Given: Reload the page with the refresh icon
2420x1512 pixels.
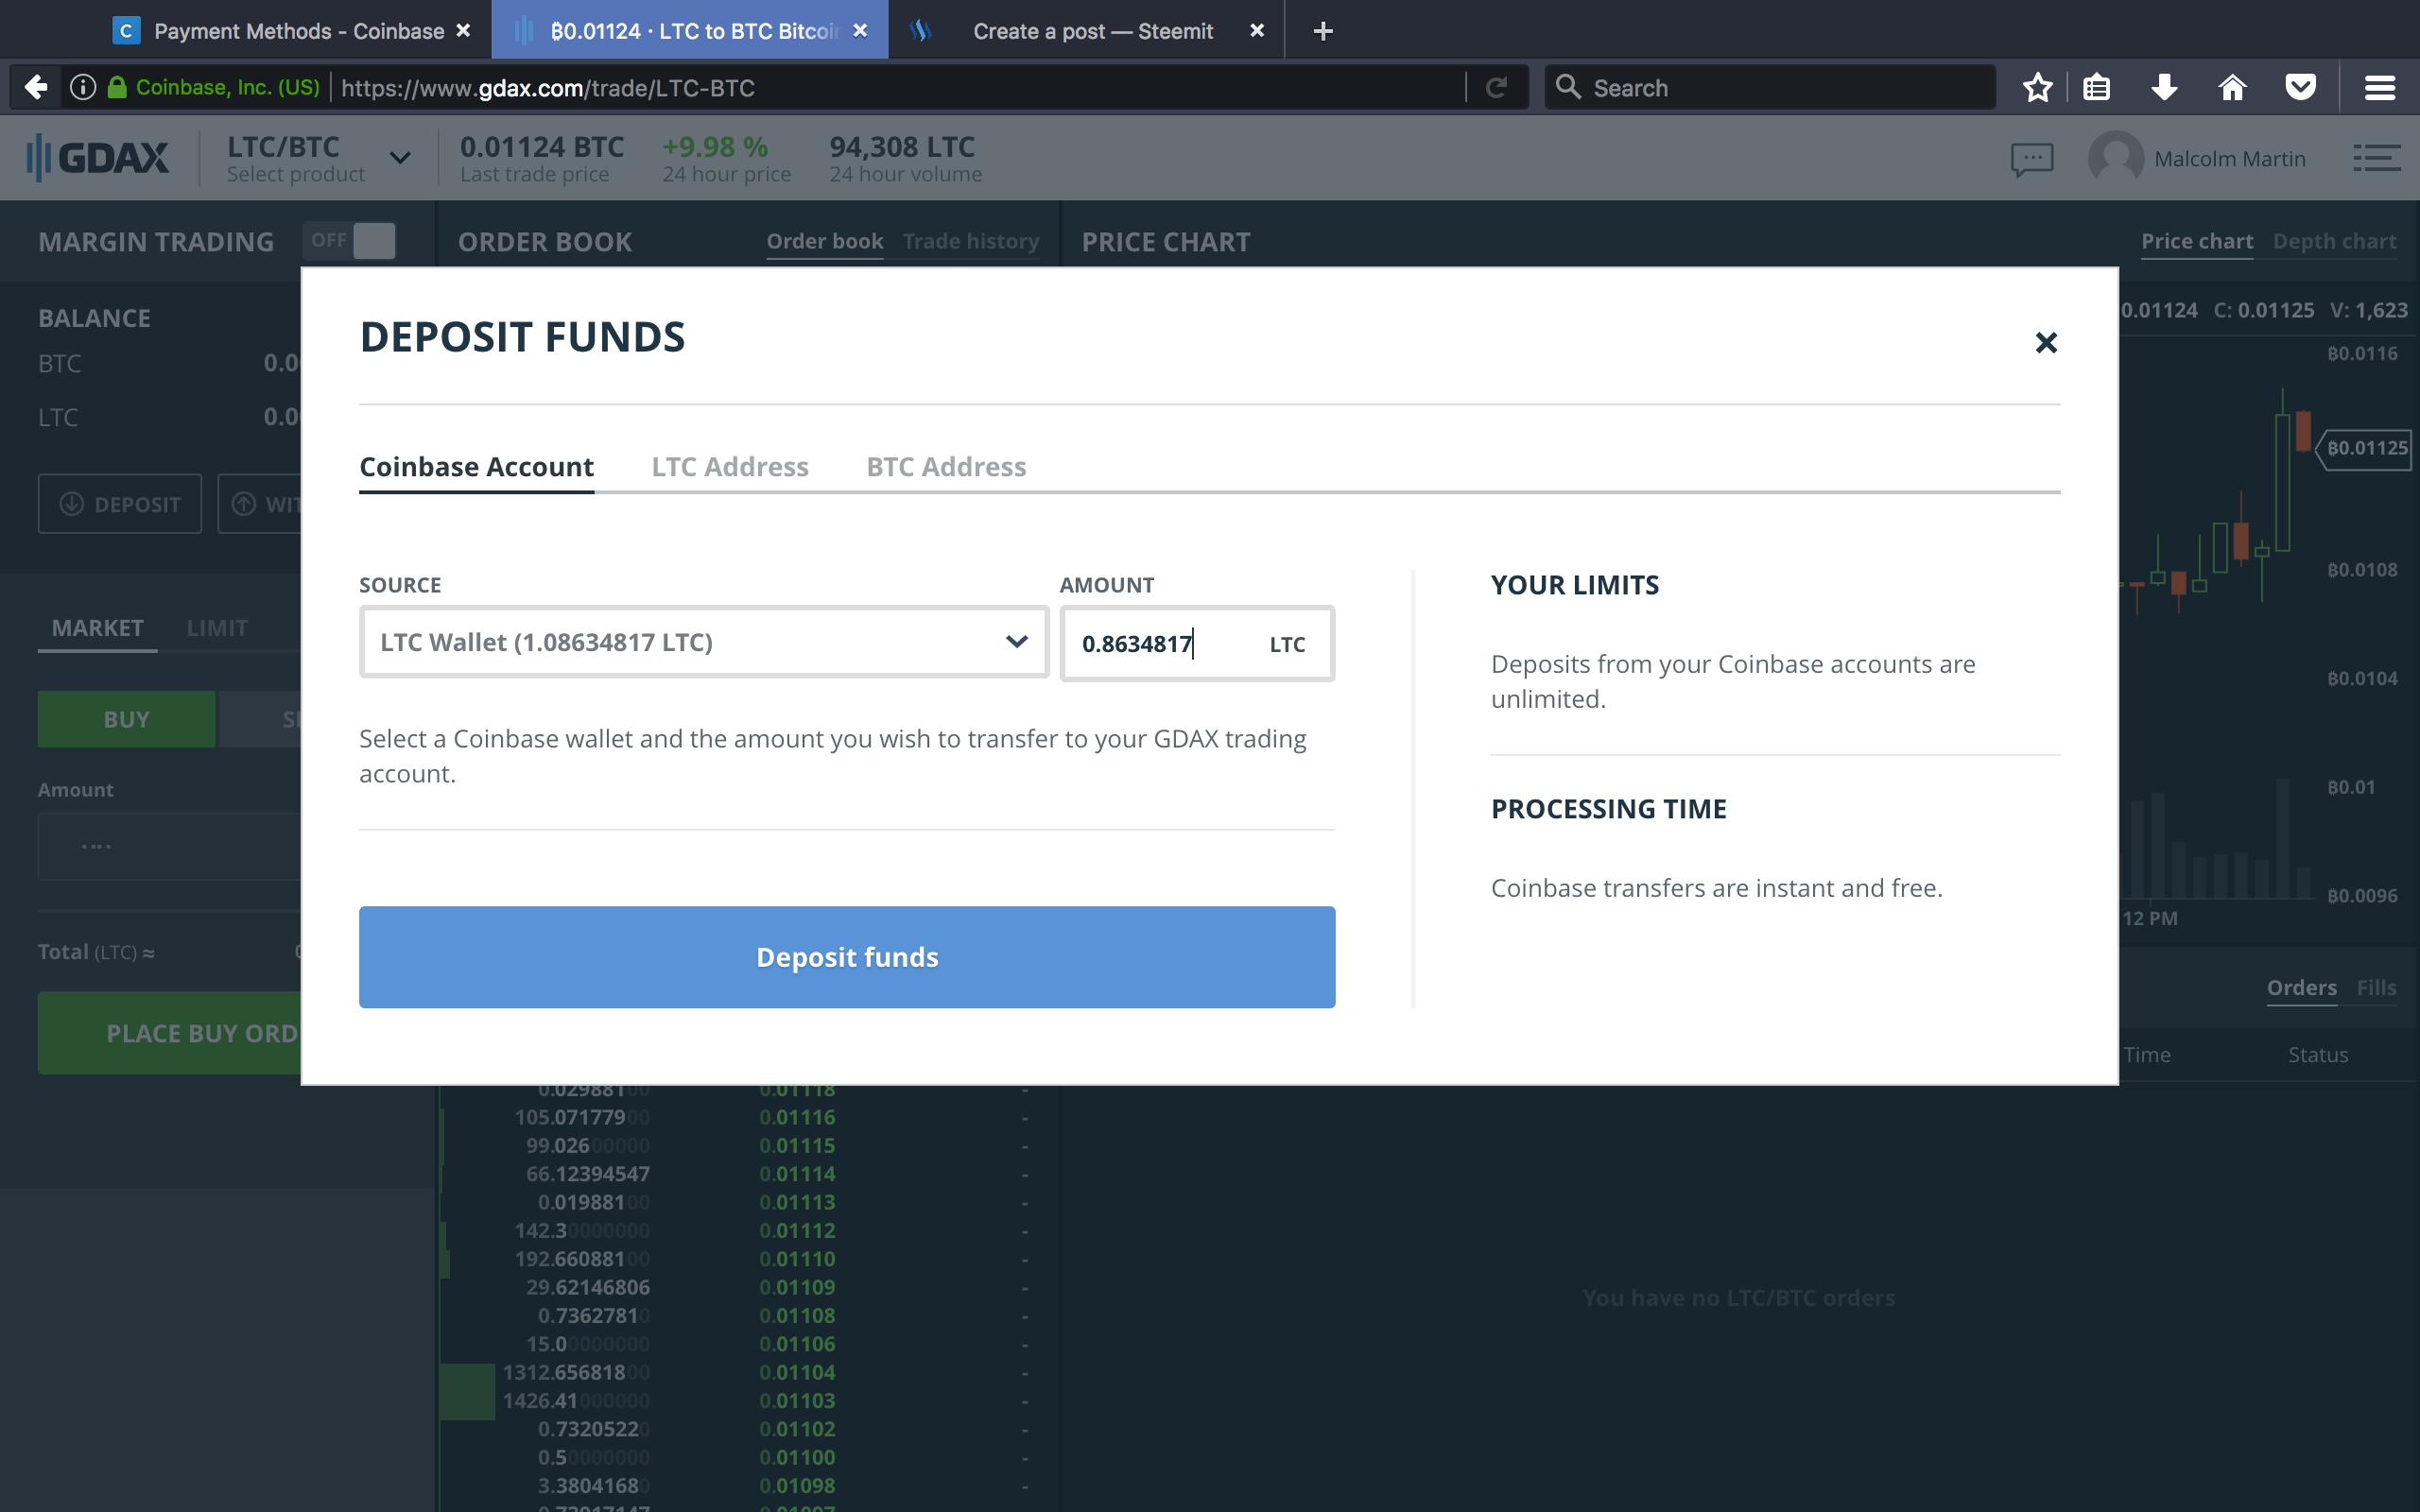Looking at the screenshot, I should point(1496,88).
